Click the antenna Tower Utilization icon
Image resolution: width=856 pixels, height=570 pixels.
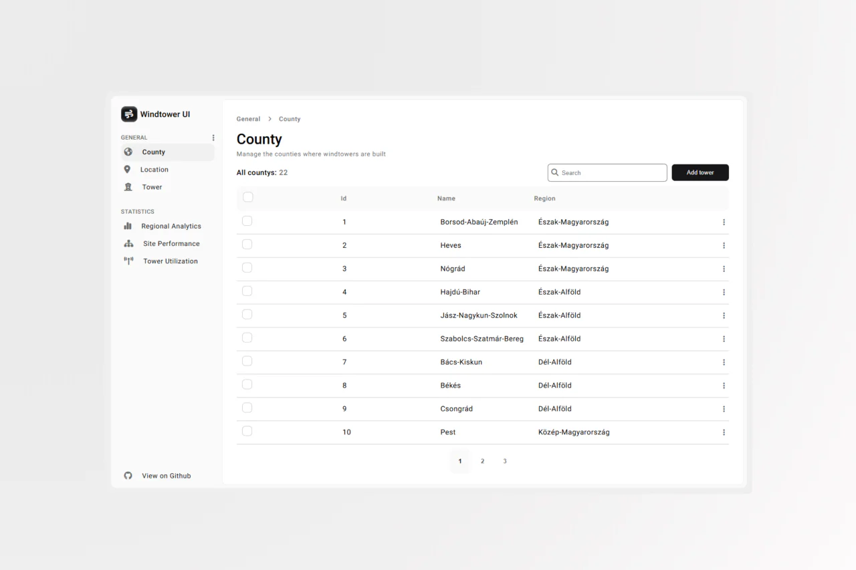(128, 261)
